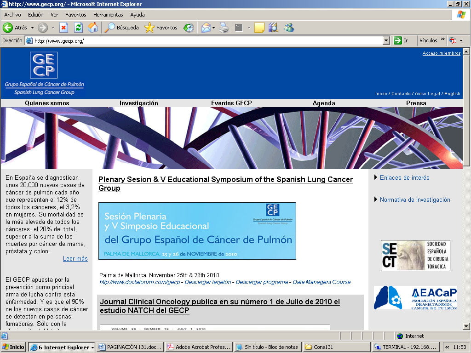Expand the mail icon dropdown arrow

[x=213, y=28]
